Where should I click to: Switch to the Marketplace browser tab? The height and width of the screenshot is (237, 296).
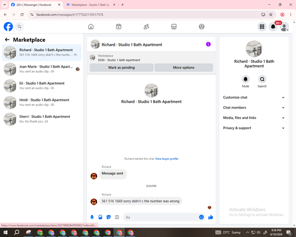(x=91, y=5)
